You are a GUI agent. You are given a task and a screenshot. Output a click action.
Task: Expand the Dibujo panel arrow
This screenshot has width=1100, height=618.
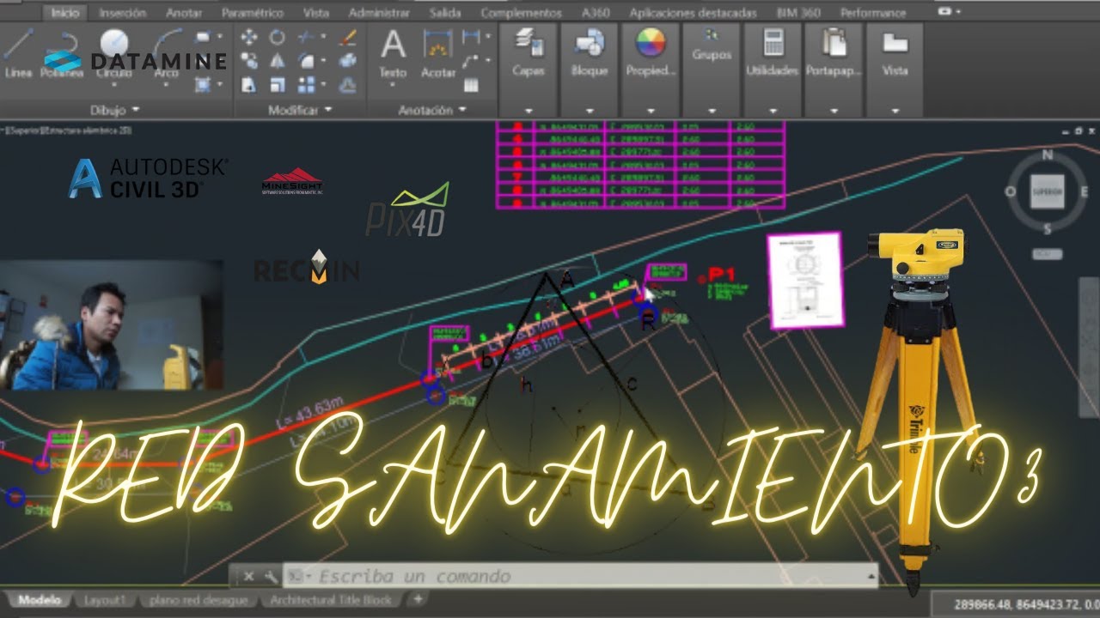point(136,110)
